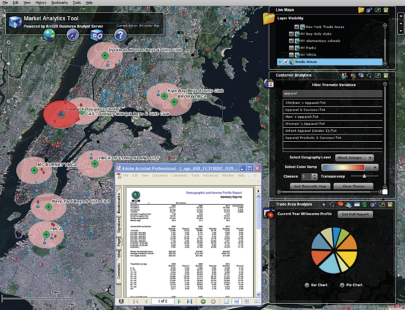405x310 pixels.
Task: Click the Layer Visibility scroll up arrow
Action: (385, 25)
